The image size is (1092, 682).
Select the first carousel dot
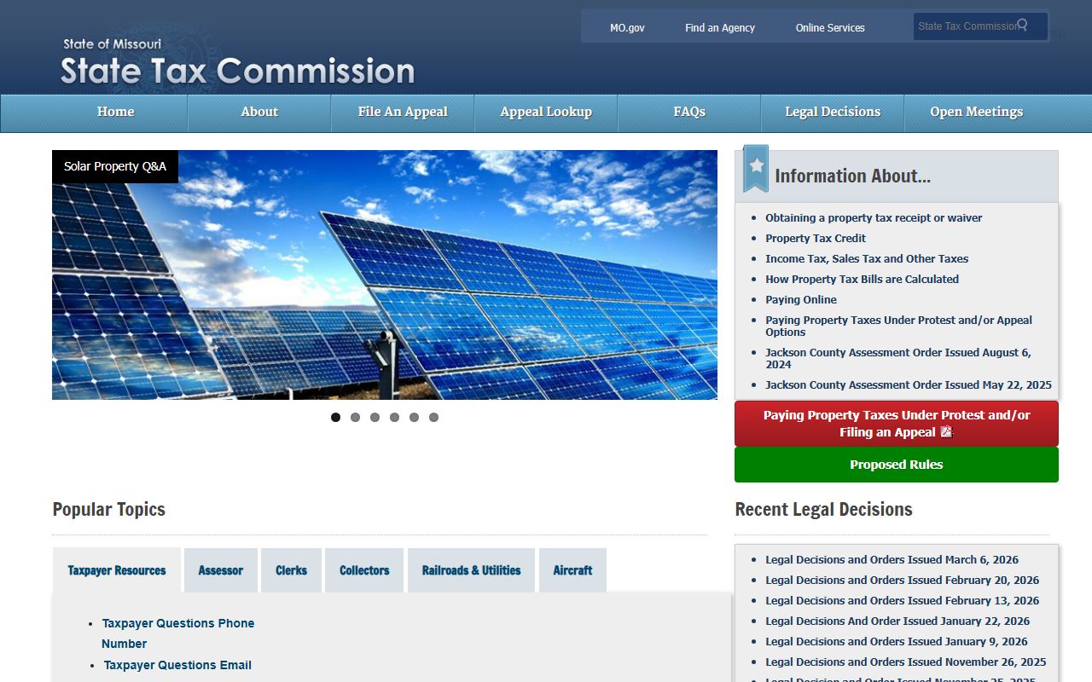point(335,417)
